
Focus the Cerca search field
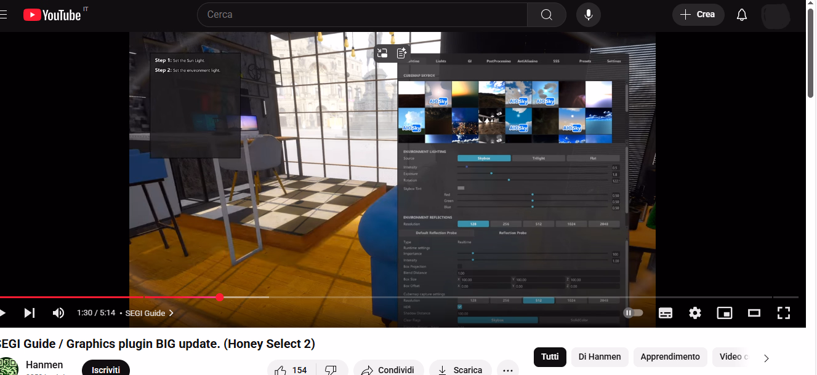point(362,15)
